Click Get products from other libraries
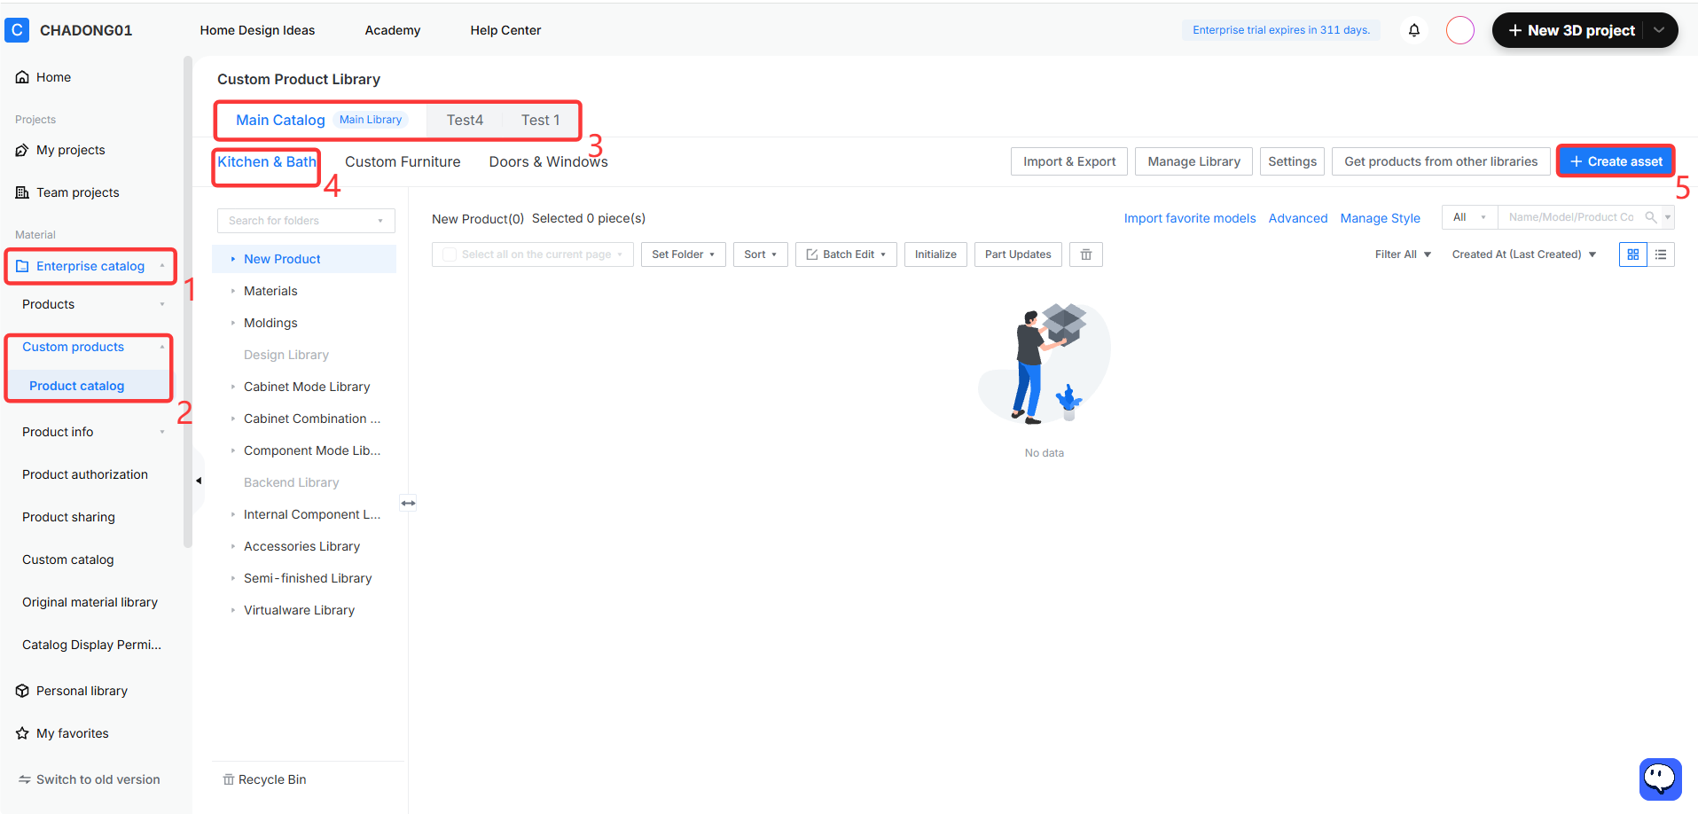 click(1441, 161)
